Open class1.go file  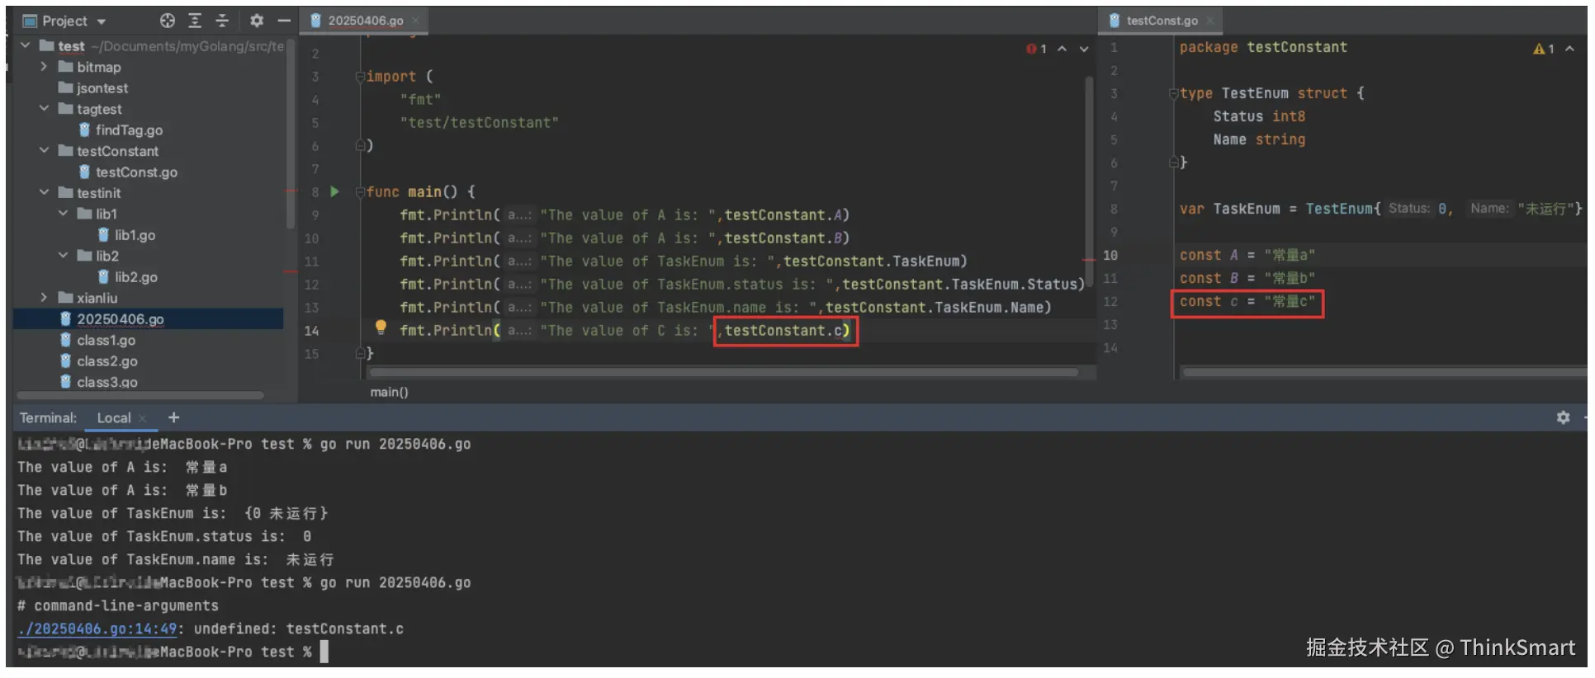[x=106, y=340]
